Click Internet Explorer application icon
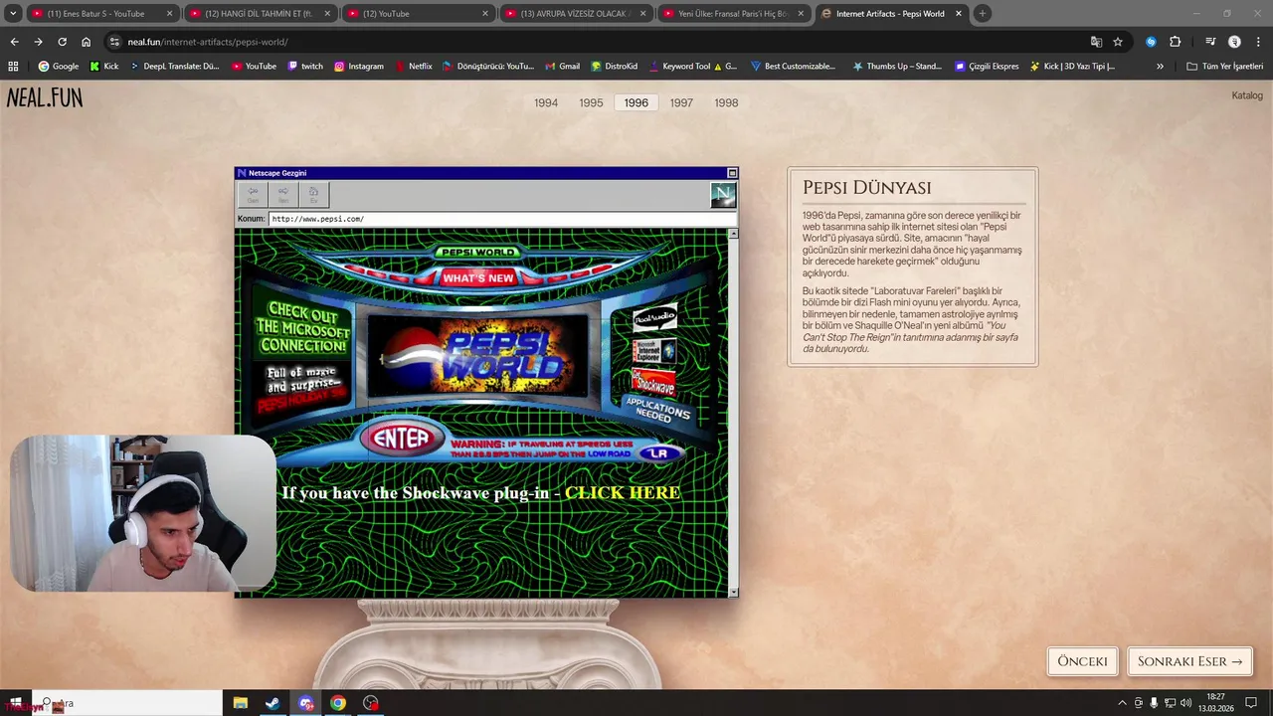 (x=654, y=351)
